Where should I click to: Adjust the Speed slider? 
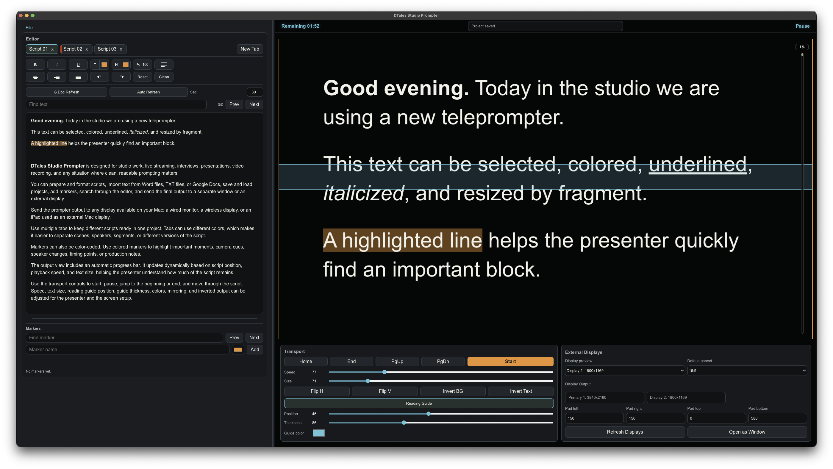441,372
